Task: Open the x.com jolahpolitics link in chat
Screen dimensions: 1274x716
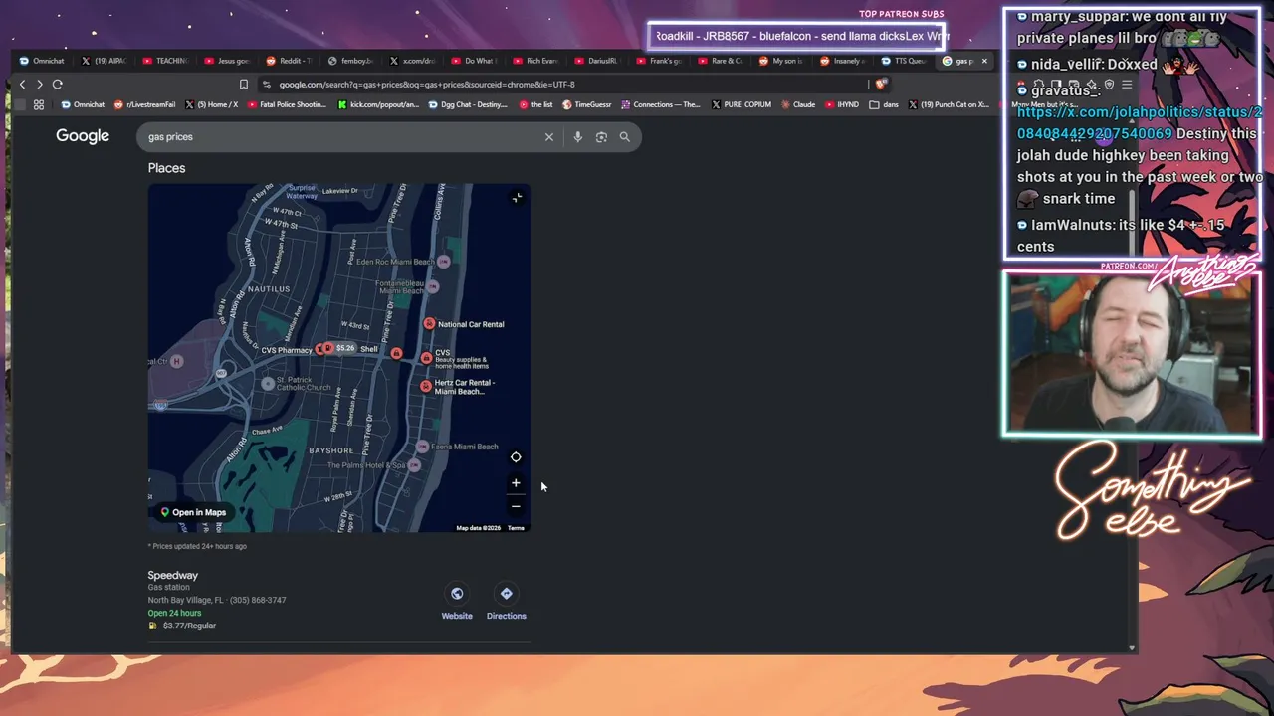Action: click(x=1140, y=122)
